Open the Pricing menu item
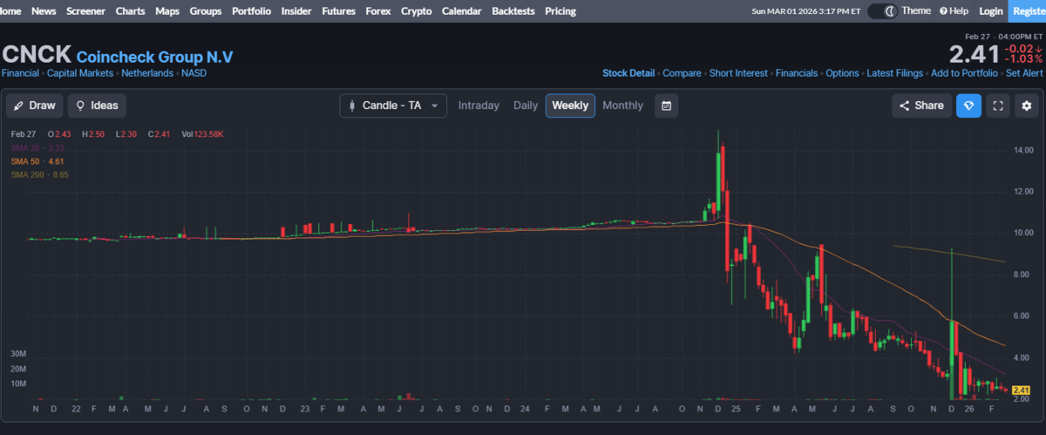 tap(560, 11)
